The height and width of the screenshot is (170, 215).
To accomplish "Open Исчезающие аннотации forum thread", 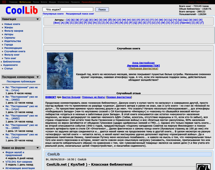I will 20,168.
